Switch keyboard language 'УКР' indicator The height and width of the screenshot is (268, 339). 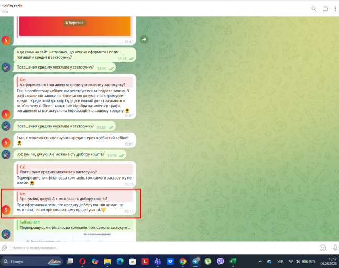click(280, 262)
